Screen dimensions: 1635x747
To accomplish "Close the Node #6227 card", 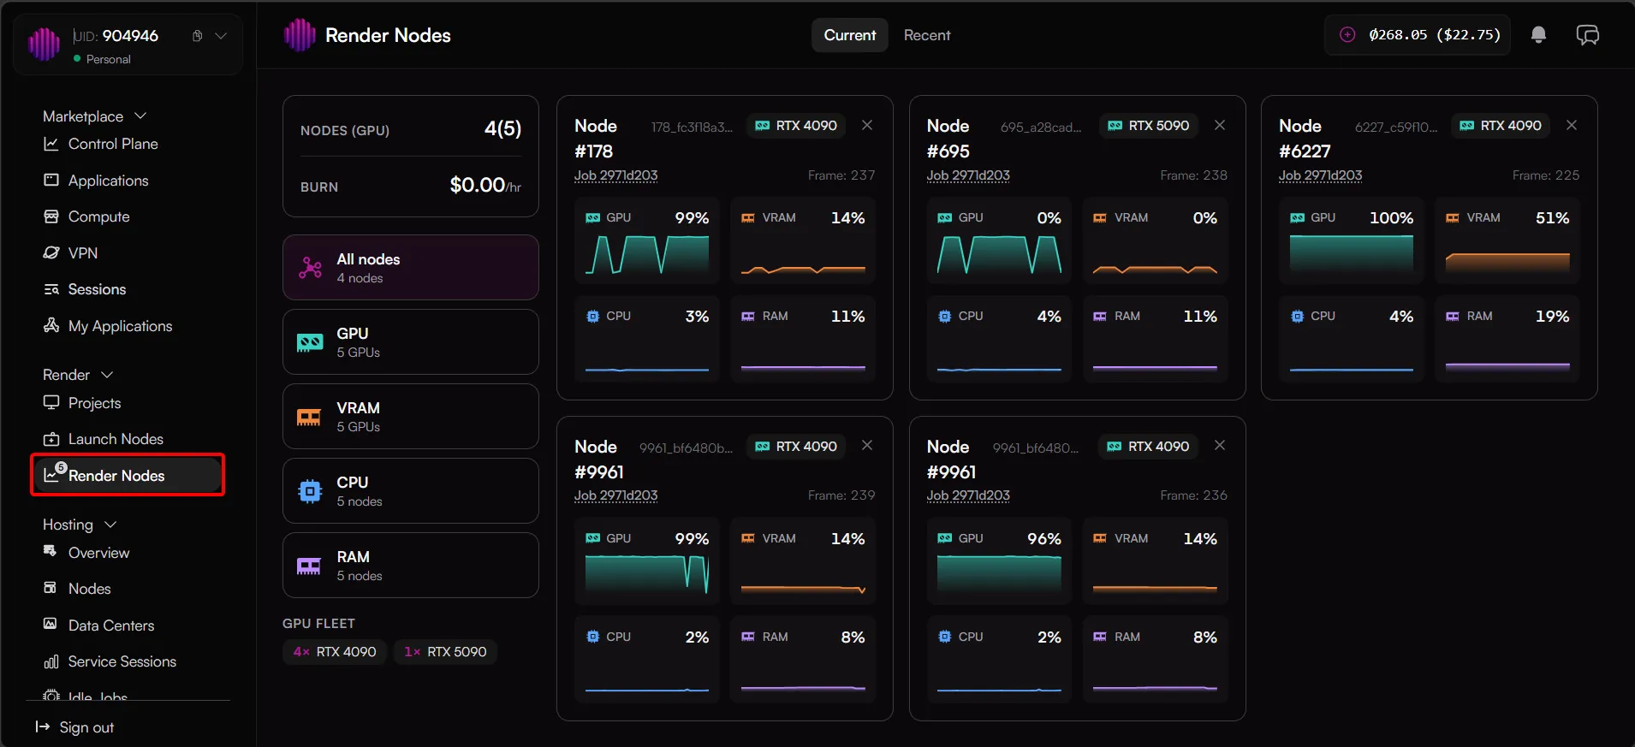I will tap(1572, 125).
